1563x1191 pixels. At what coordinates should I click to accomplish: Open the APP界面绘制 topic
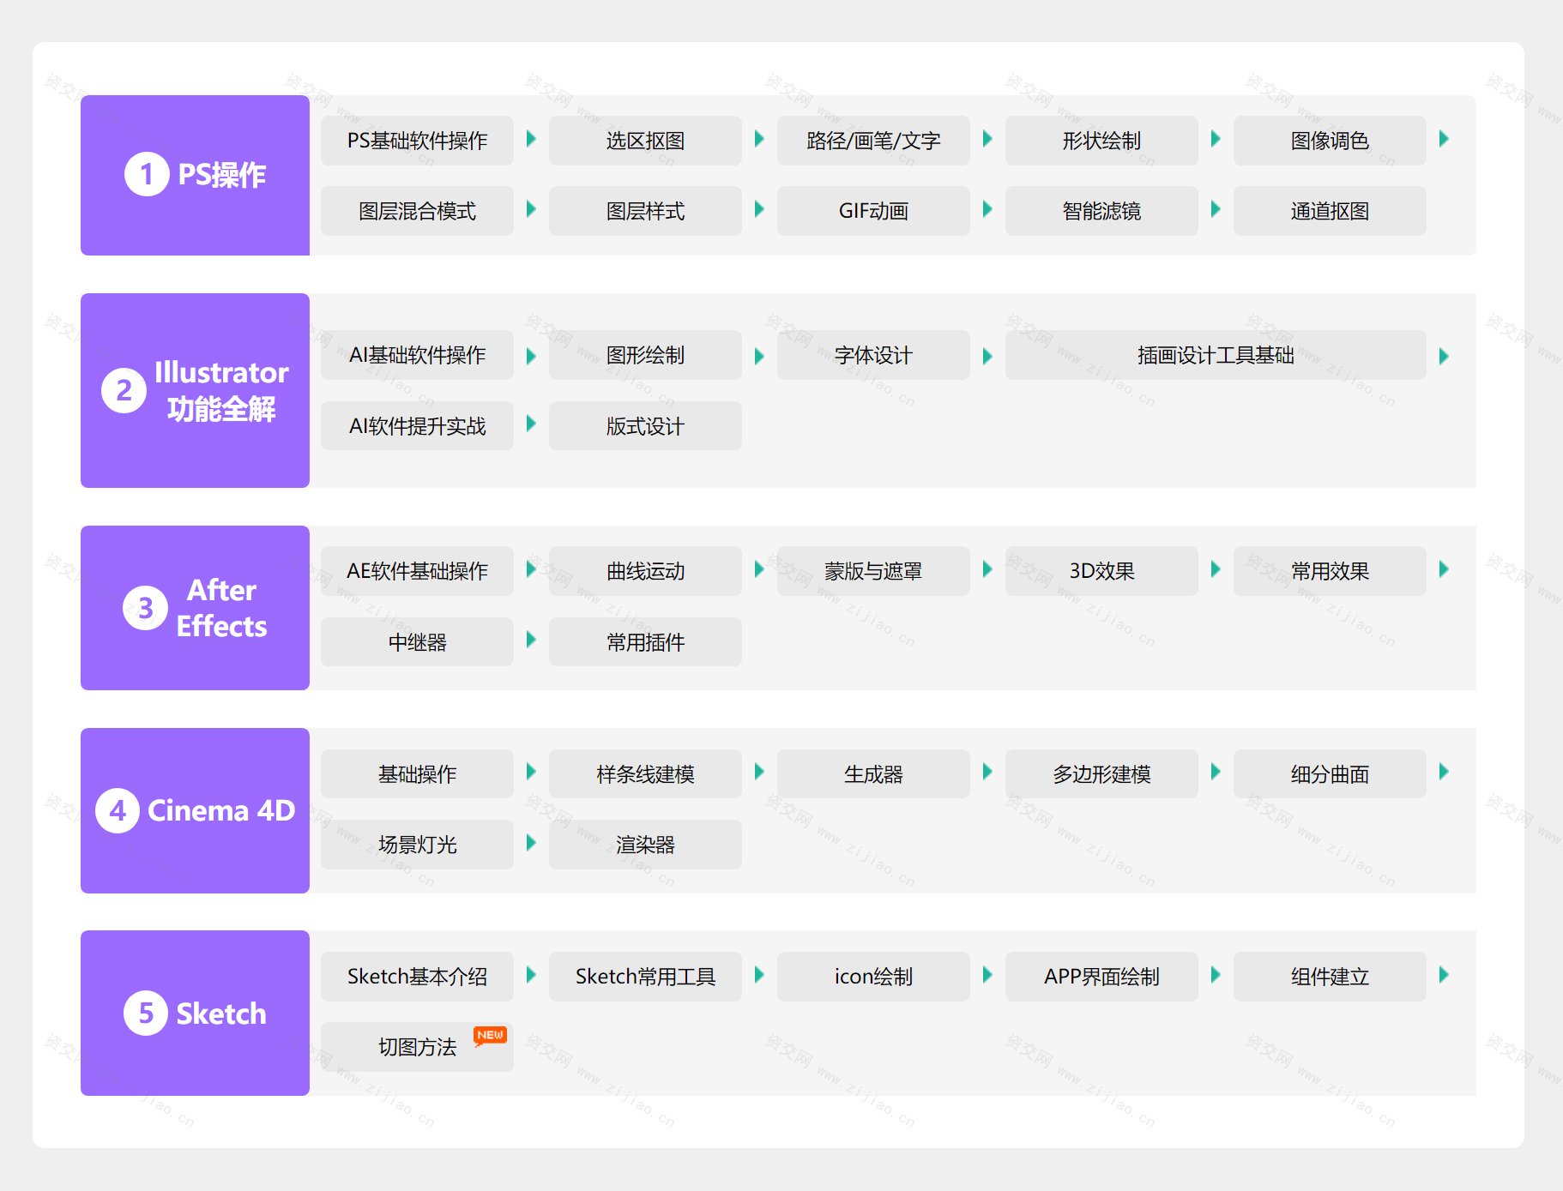tap(1101, 977)
